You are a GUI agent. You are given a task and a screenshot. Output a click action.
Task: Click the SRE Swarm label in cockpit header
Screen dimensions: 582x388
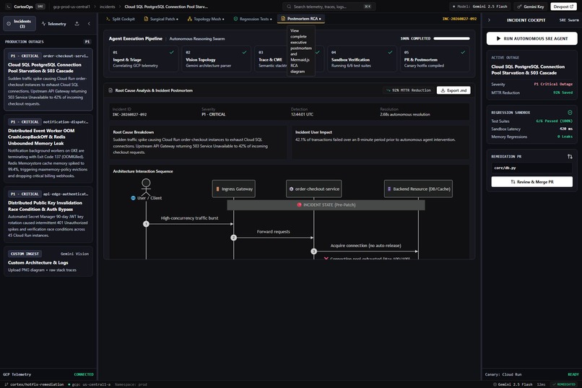click(x=569, y=20)
